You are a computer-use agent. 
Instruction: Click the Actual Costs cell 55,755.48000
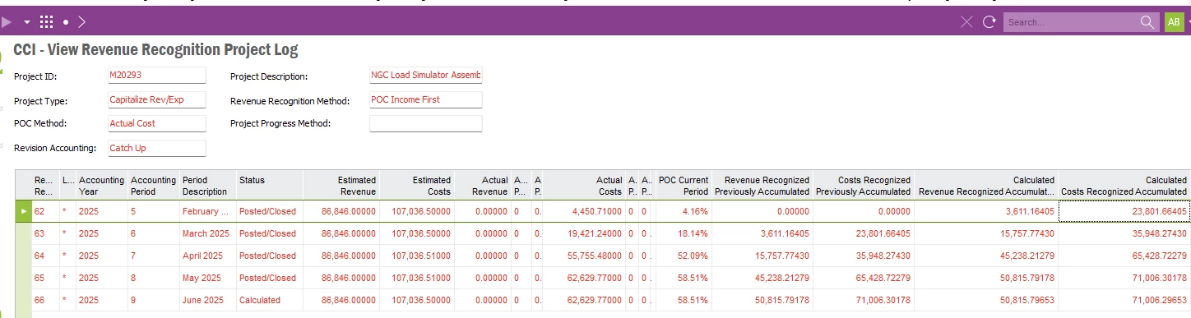click(x=584, y=256)
